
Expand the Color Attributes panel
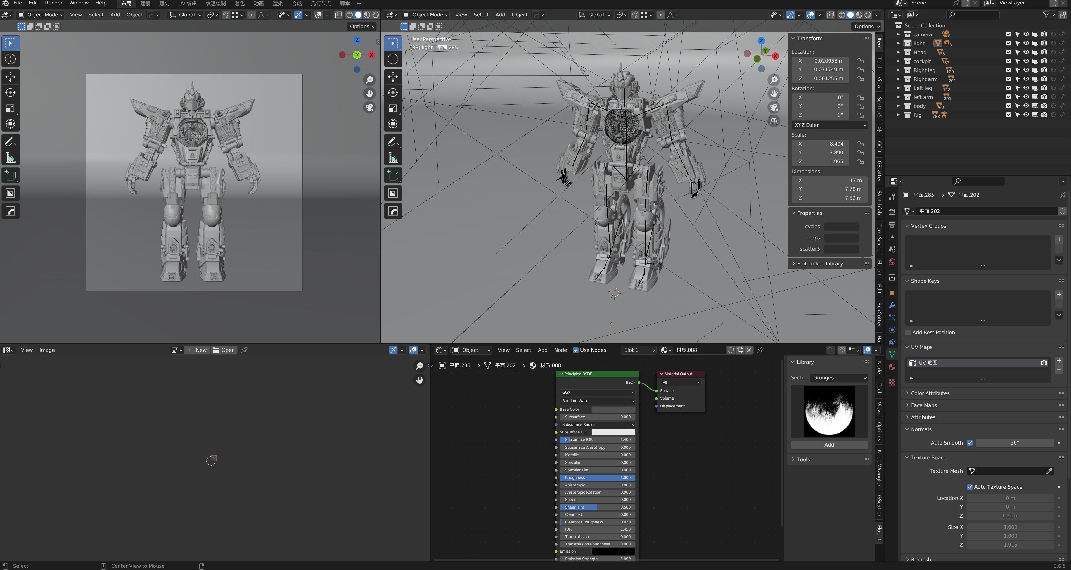pos(930,393)
